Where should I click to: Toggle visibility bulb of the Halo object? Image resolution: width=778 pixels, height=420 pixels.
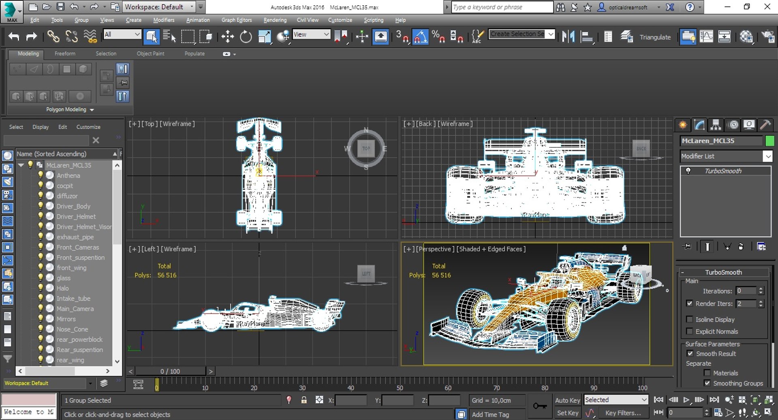[41, 288]
